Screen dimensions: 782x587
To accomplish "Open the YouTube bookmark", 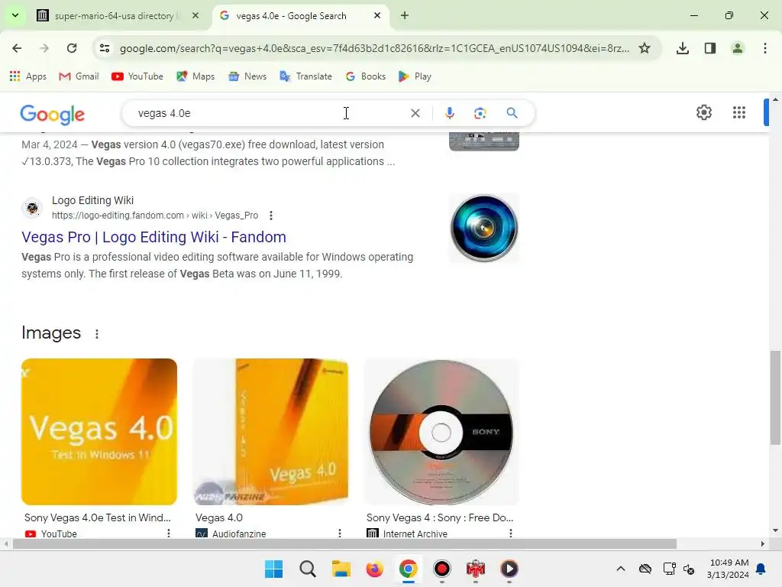I will pyautogui.click(x=137, y=76).
